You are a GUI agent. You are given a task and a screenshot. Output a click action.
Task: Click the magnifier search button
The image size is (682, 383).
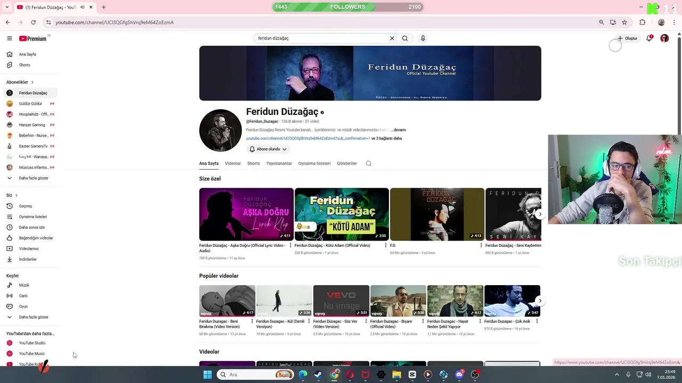[x=405, y=38]
